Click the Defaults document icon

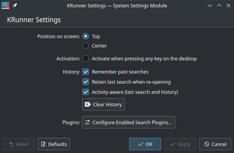click(43, 144)
